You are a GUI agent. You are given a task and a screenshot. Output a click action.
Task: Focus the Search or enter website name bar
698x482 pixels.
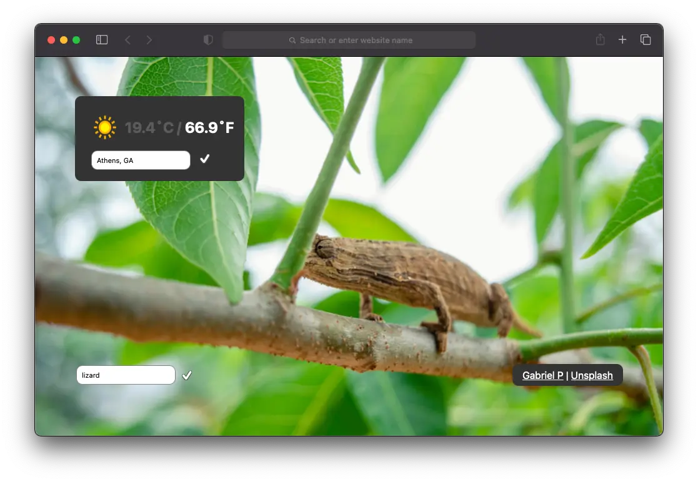[x=349, y=40]
